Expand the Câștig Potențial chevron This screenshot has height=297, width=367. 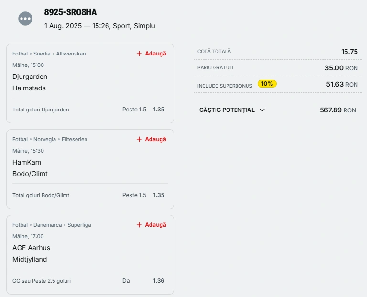262,110
